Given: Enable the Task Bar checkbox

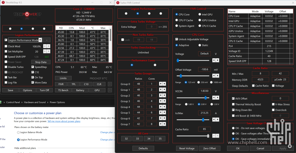Looking at the screenshot, I should (6, 77).
